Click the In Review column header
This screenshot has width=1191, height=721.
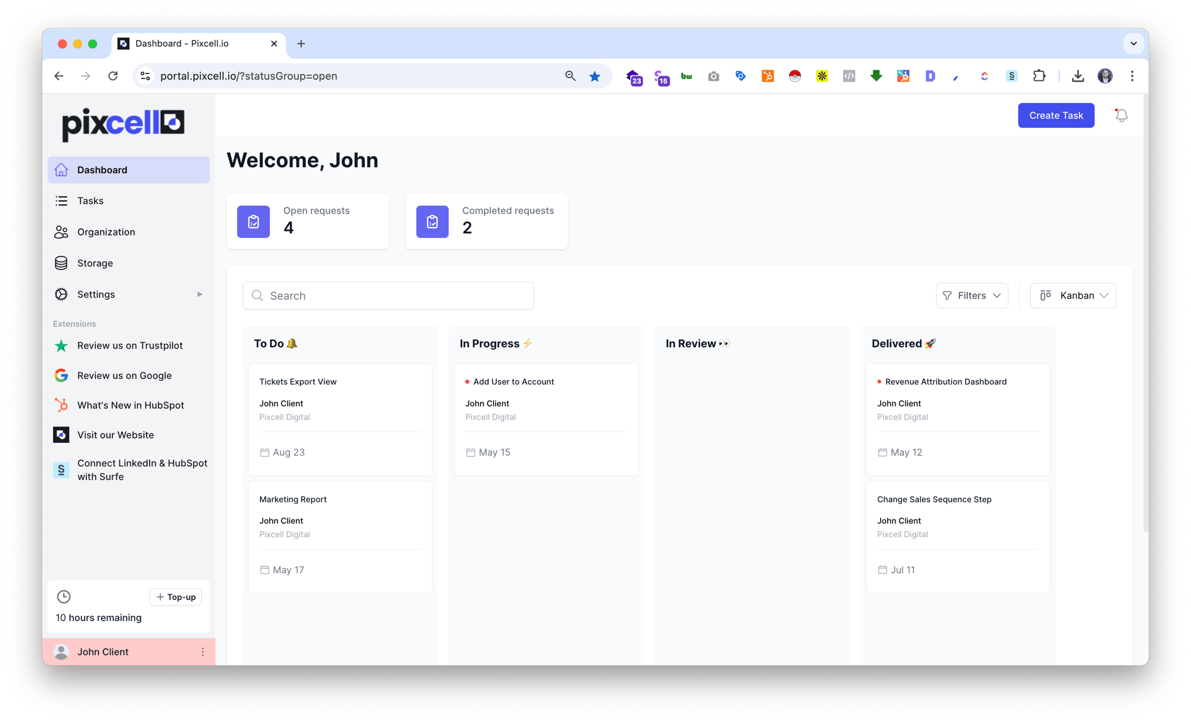click(697, 344)
